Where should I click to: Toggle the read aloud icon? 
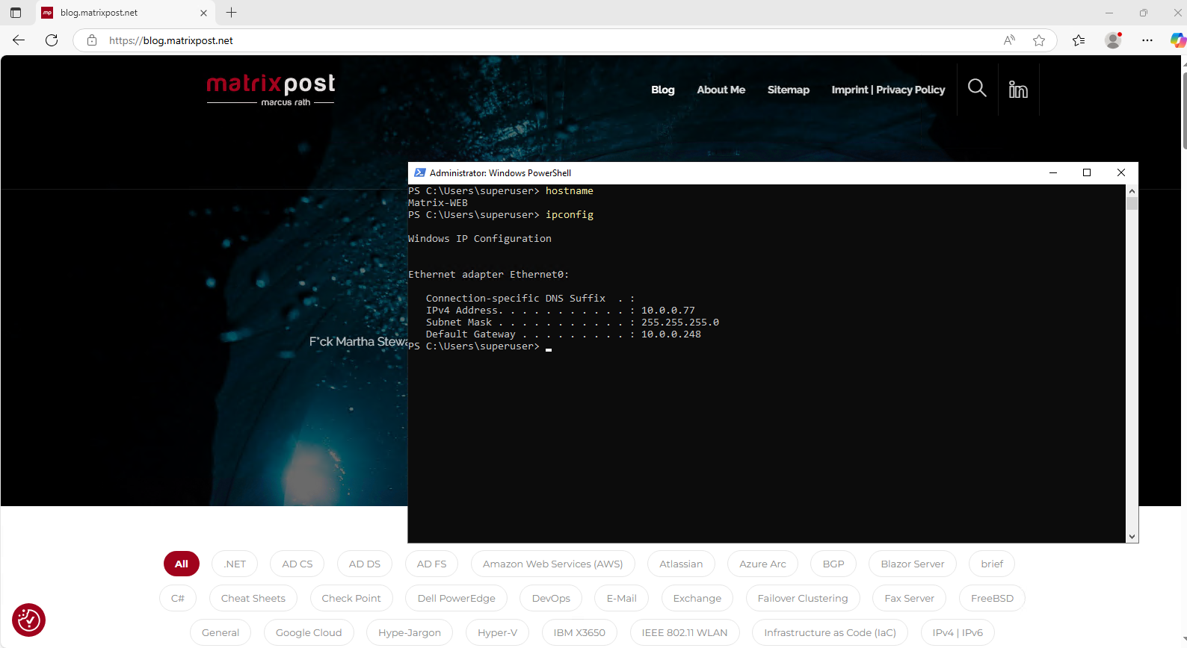pos(1009,40)
